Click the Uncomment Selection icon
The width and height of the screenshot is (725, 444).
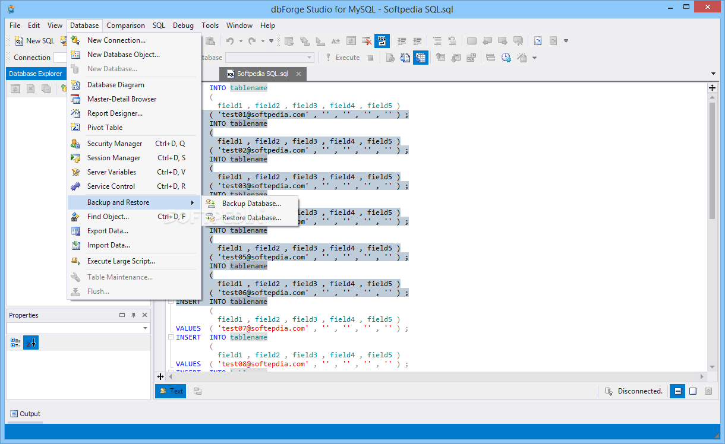(x=452, y=41)
